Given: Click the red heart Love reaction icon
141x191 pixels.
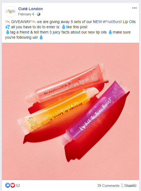Looking at the screenshot, I should click(x=13, y=185).
